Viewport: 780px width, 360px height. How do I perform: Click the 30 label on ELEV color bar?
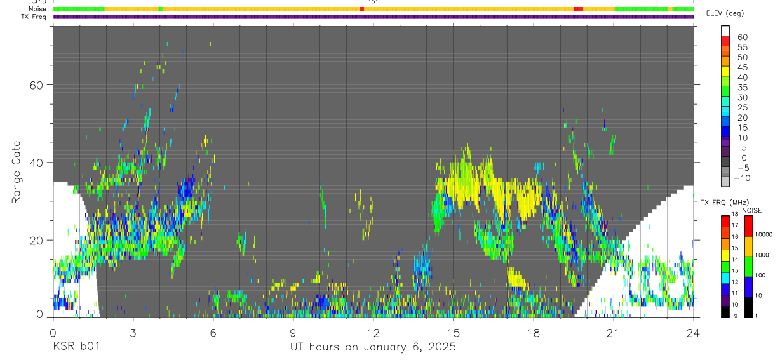[x=742, y=97]
